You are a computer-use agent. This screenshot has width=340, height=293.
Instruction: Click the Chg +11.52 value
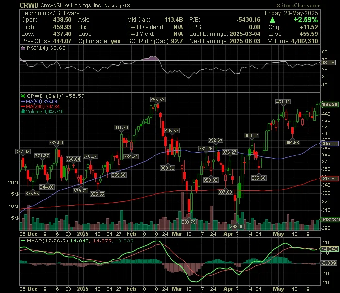308,27
